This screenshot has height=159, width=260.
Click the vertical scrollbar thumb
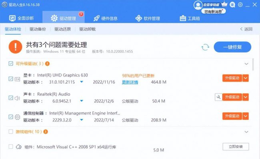[x=253, y=64]
